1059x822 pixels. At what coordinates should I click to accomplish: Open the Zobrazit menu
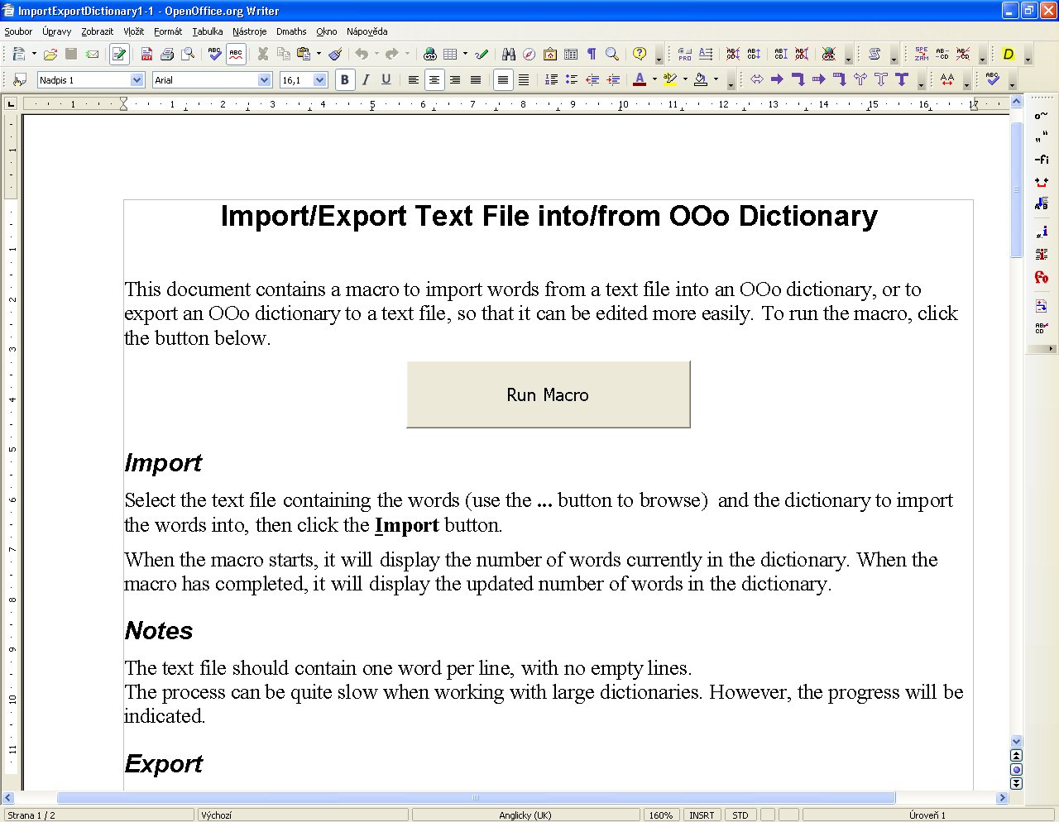[98, 31]
